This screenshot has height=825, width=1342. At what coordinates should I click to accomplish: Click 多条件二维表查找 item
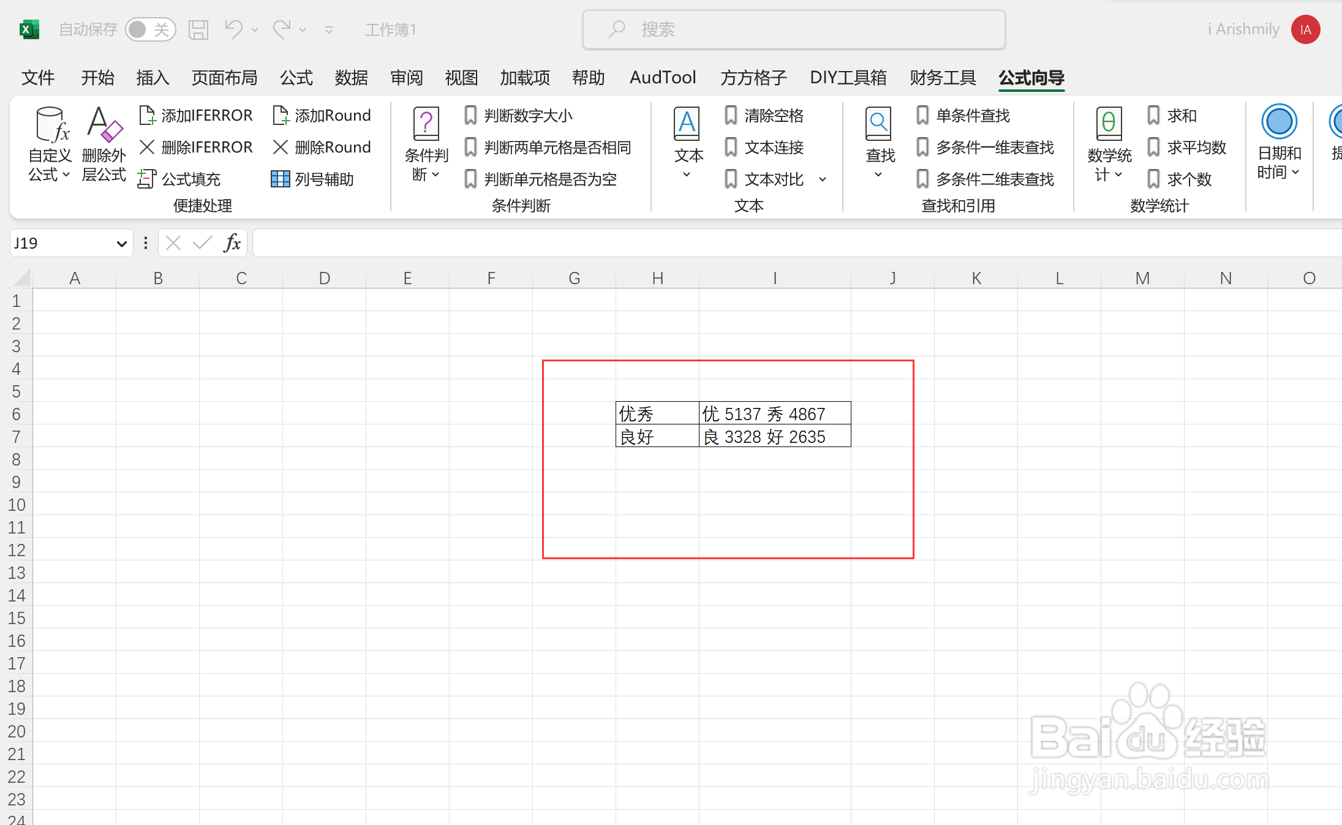[x=985, y=179]
